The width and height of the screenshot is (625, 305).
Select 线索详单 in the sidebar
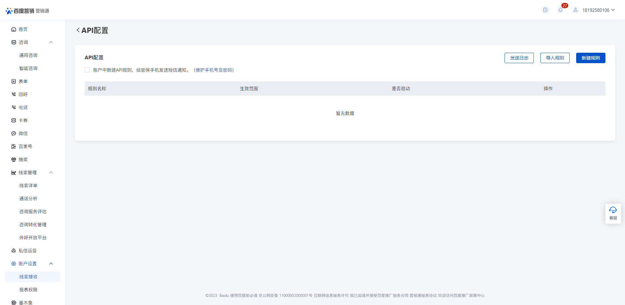click(x=28, y=186)
